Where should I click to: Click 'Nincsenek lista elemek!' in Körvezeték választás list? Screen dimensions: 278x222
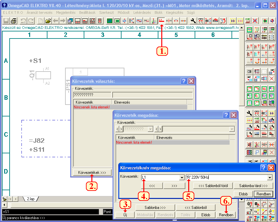92,107
